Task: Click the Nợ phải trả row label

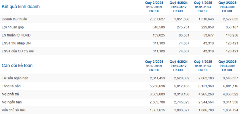Action: coord(10,94)
